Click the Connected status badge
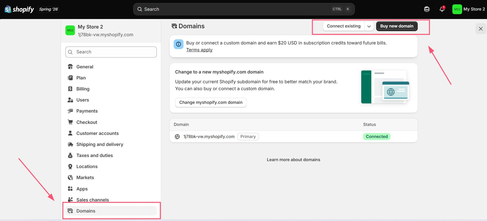Screen dimensions: 487x221 pyautogui.click(x=377, y=137)
